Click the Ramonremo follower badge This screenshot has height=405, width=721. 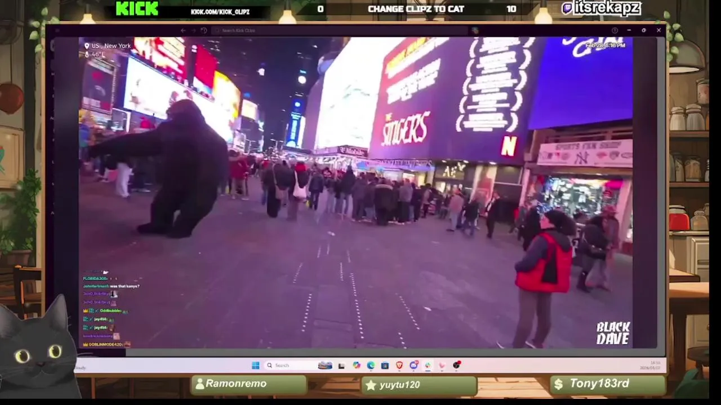(x=250, y=384)
